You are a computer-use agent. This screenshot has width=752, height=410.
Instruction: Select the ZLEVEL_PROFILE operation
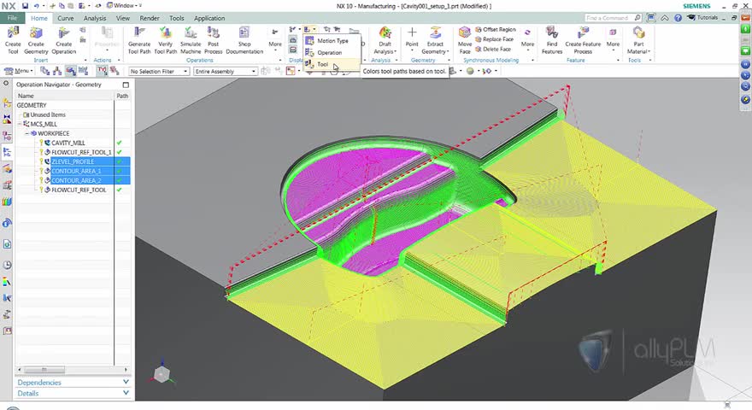(x=73, y=161)
